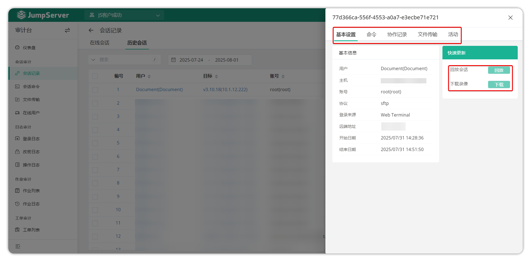Click the session ID title 77d366ca-556f-4553

click(385, 17)
